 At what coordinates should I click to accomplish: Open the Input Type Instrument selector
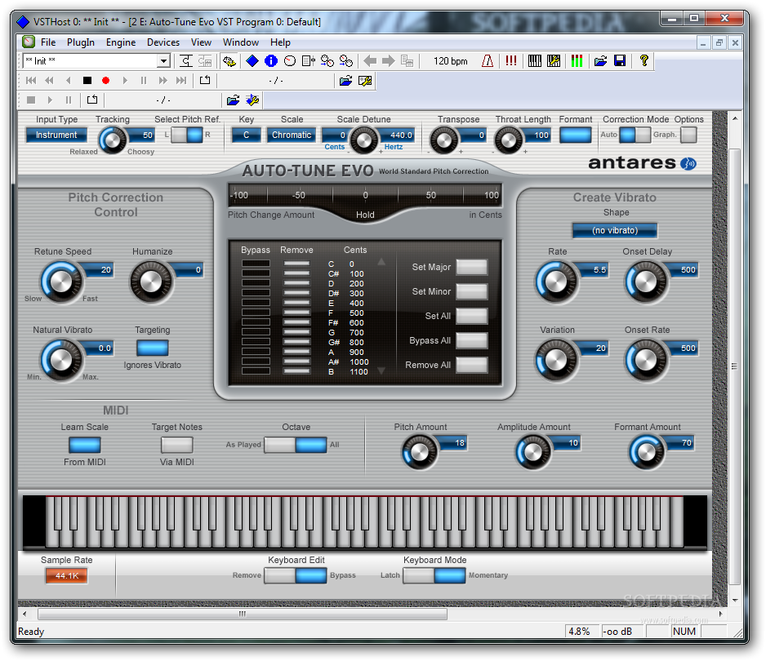(56, 135)
